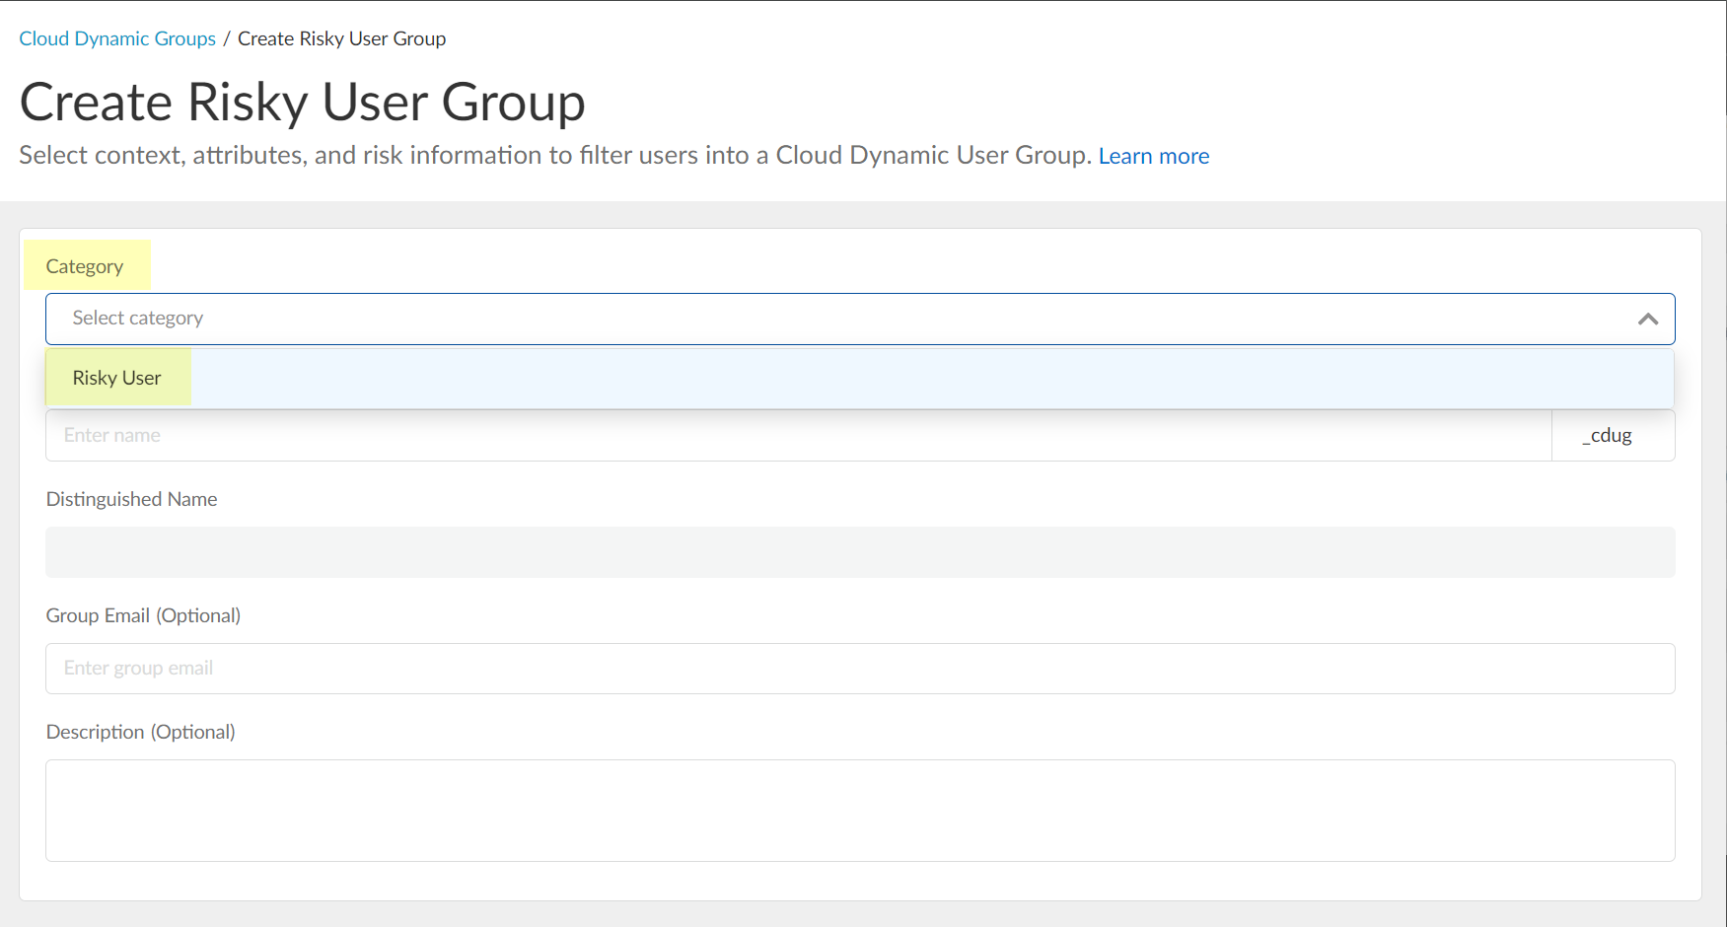Click the breadcrumb slash separator

(x=226, y=38)
